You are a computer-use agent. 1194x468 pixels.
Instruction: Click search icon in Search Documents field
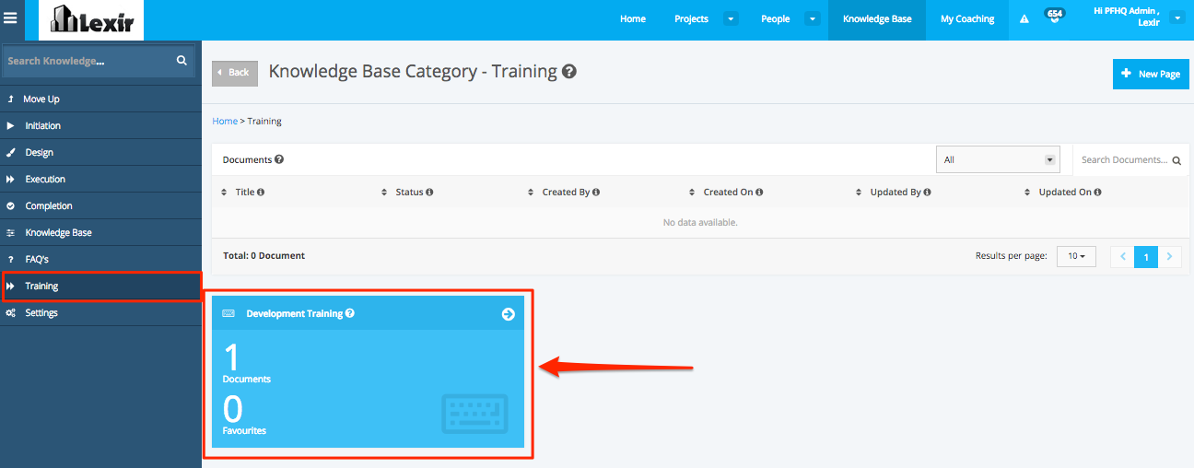pos(1176,160)
